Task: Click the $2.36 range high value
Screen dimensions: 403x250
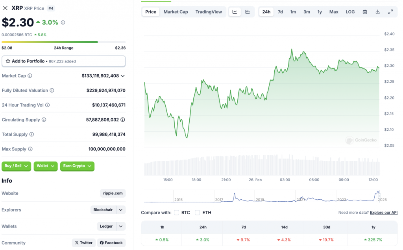Action: [120, 48]
